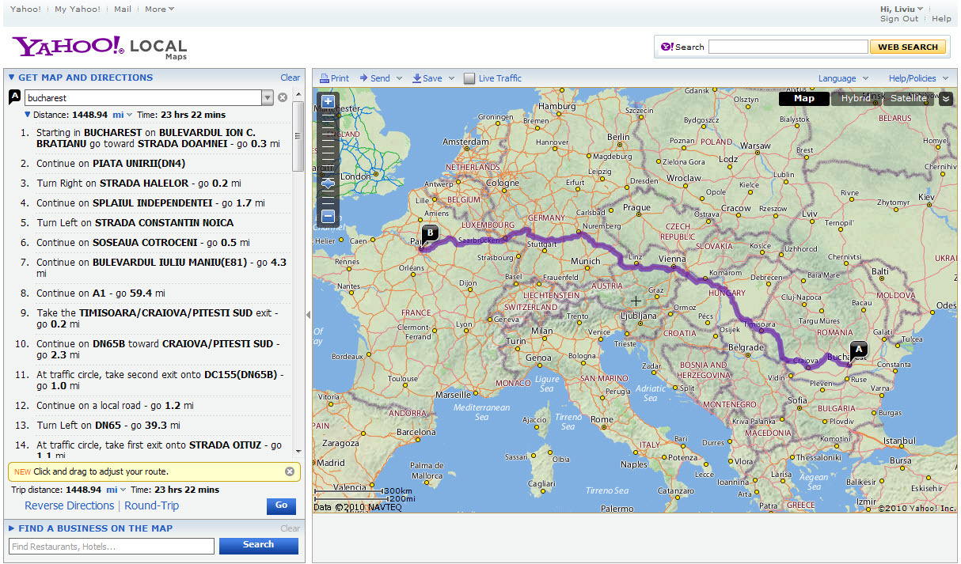Image resolution: width=961 pixels, height=564 pixels.
Task: Open Mail link in top bar
Action: tap(123, 9)
